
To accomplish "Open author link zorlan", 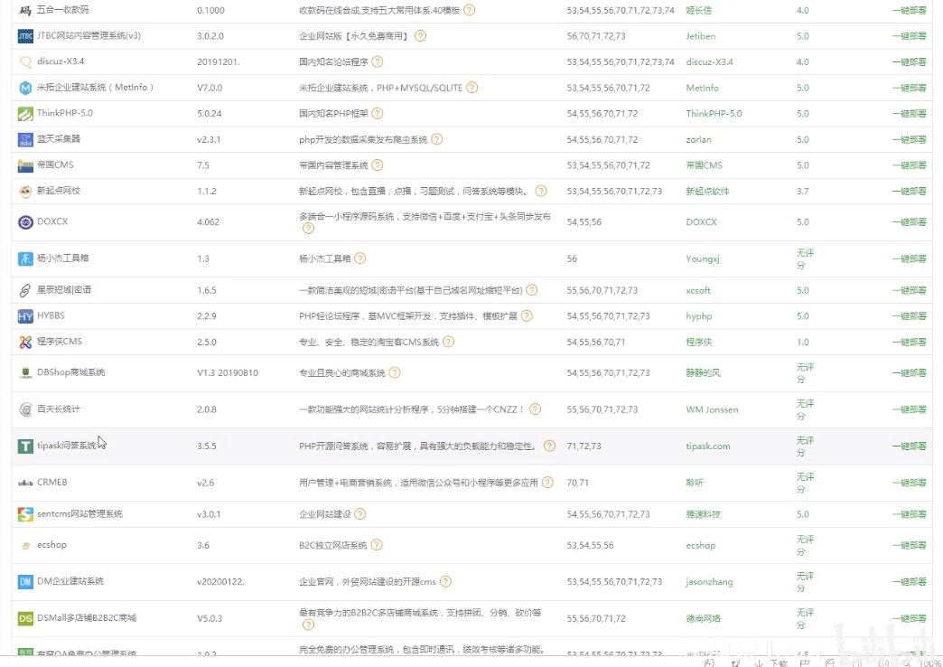I will (x=698, y=140).
